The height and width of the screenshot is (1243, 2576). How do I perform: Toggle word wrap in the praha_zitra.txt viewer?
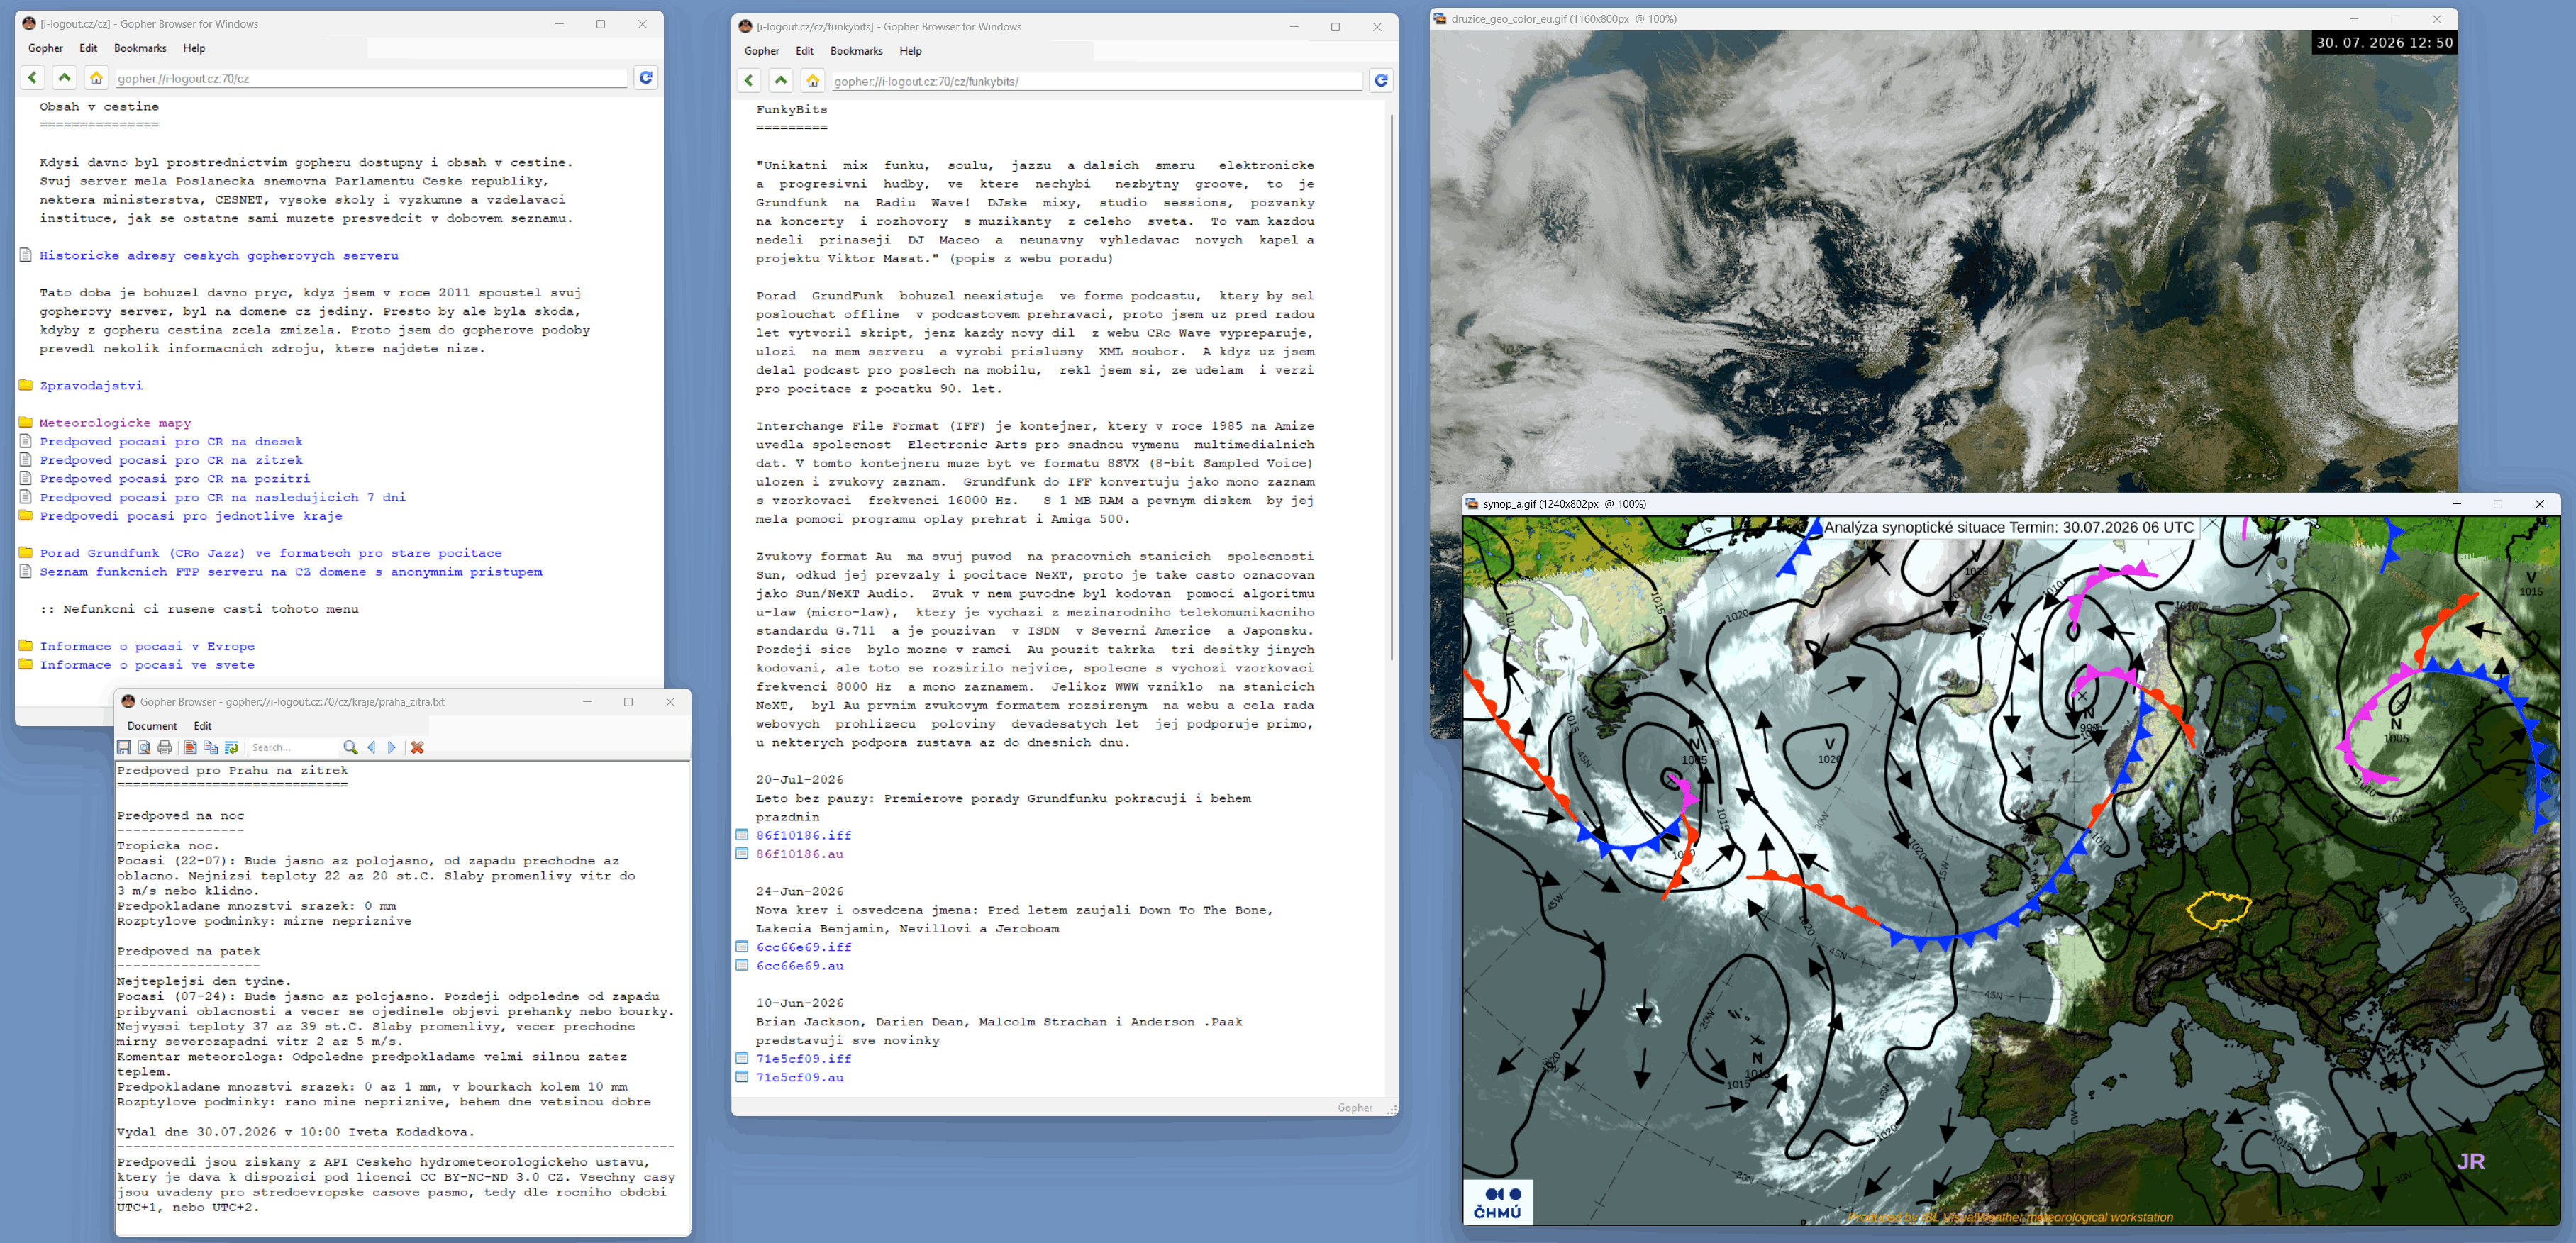click(232, 748)
